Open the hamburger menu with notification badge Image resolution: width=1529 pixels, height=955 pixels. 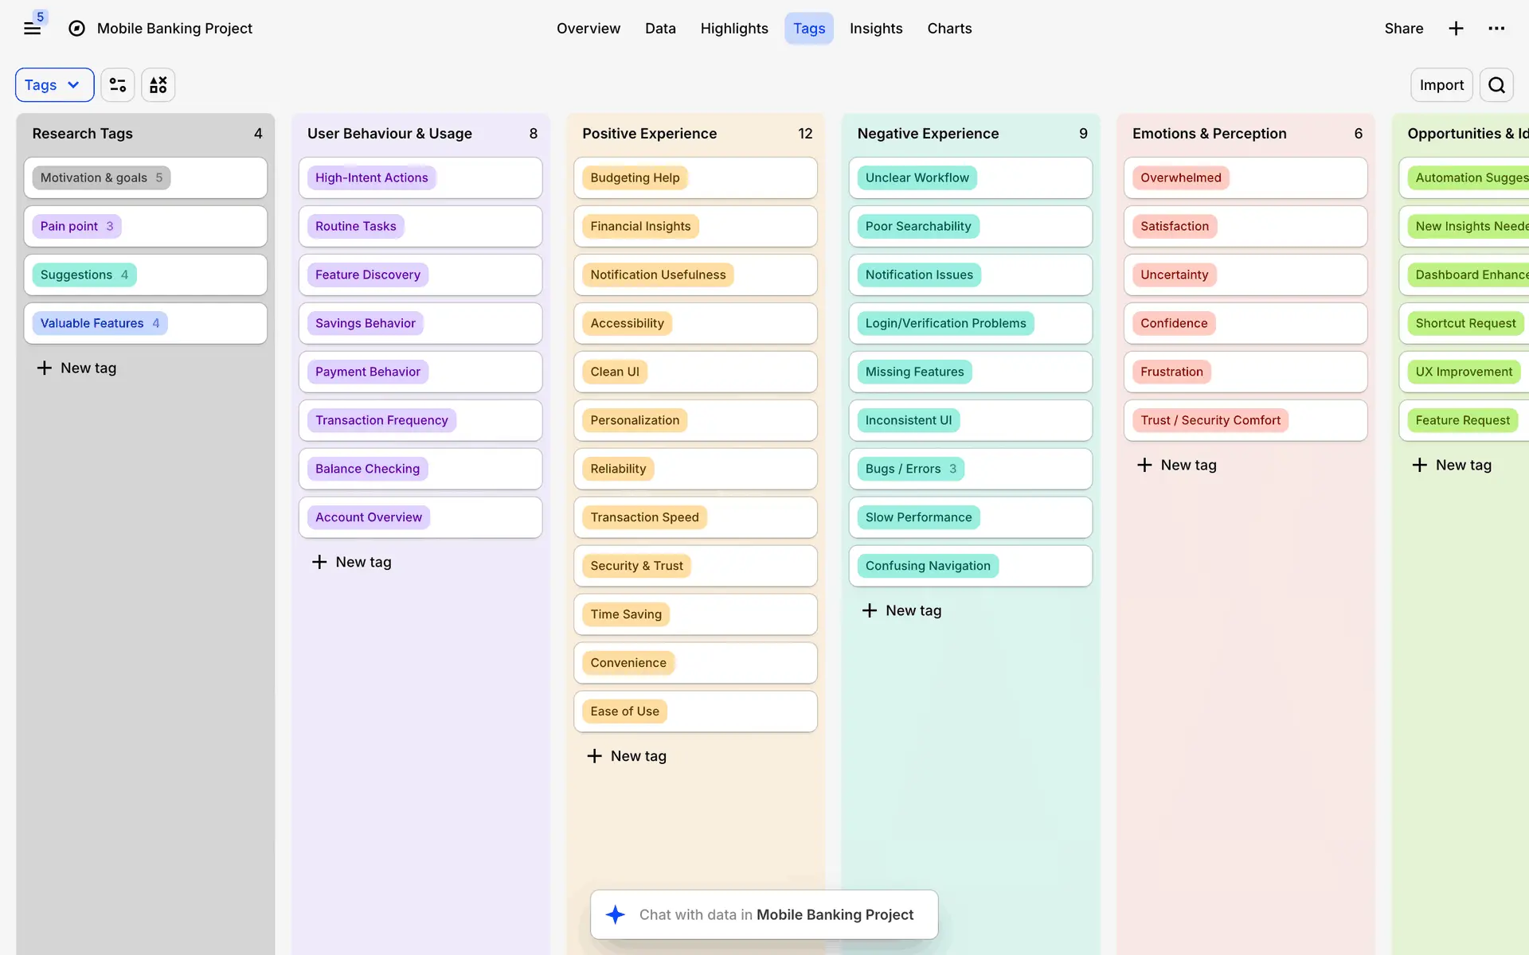[32, 29]
